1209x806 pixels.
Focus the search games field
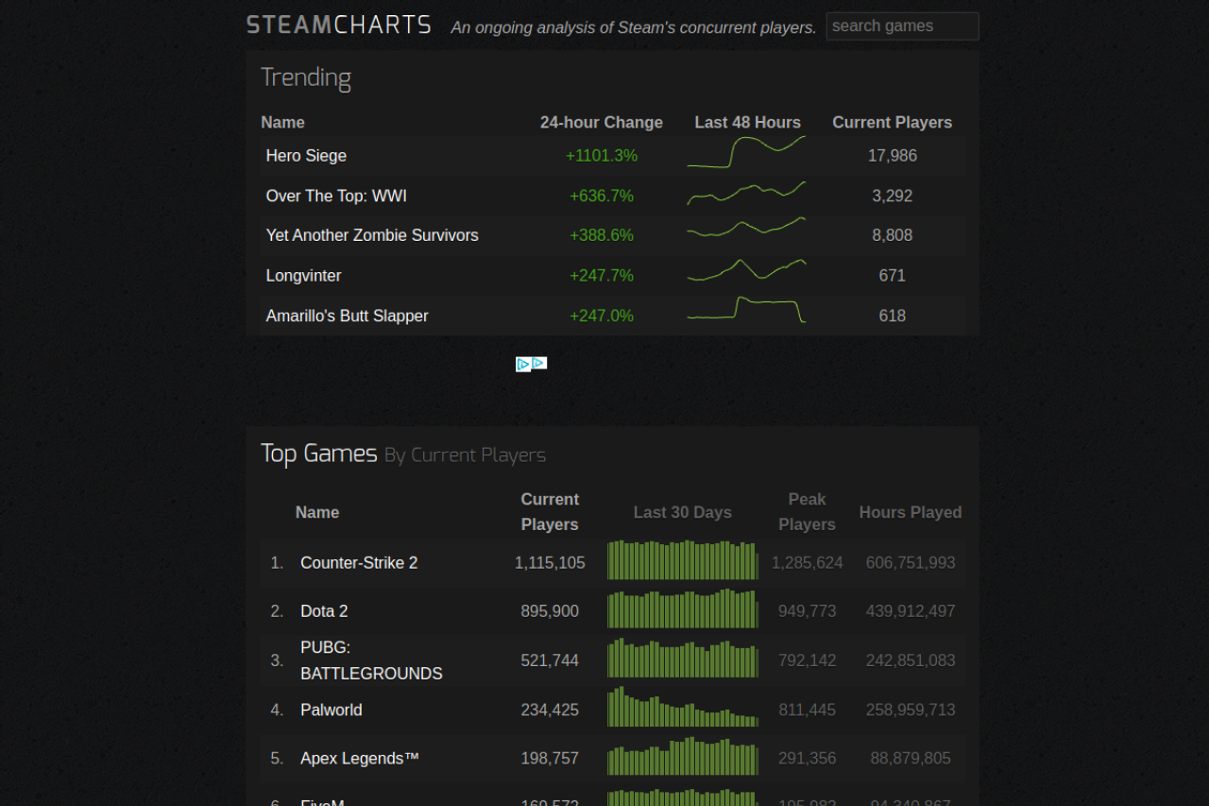click(x=902, y=26)
